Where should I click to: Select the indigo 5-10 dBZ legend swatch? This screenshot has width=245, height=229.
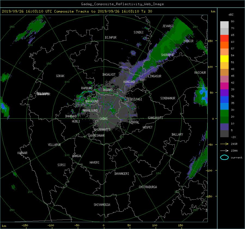tap(224, 127)
